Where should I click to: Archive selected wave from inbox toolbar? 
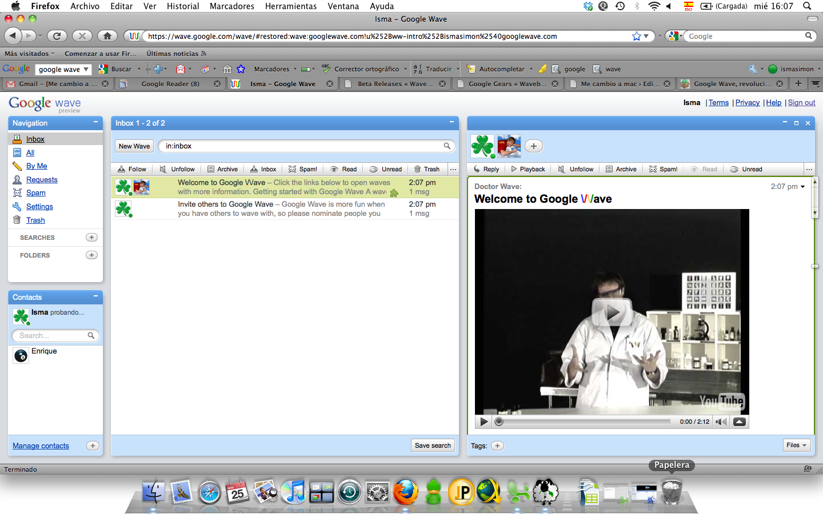[222, 169]
